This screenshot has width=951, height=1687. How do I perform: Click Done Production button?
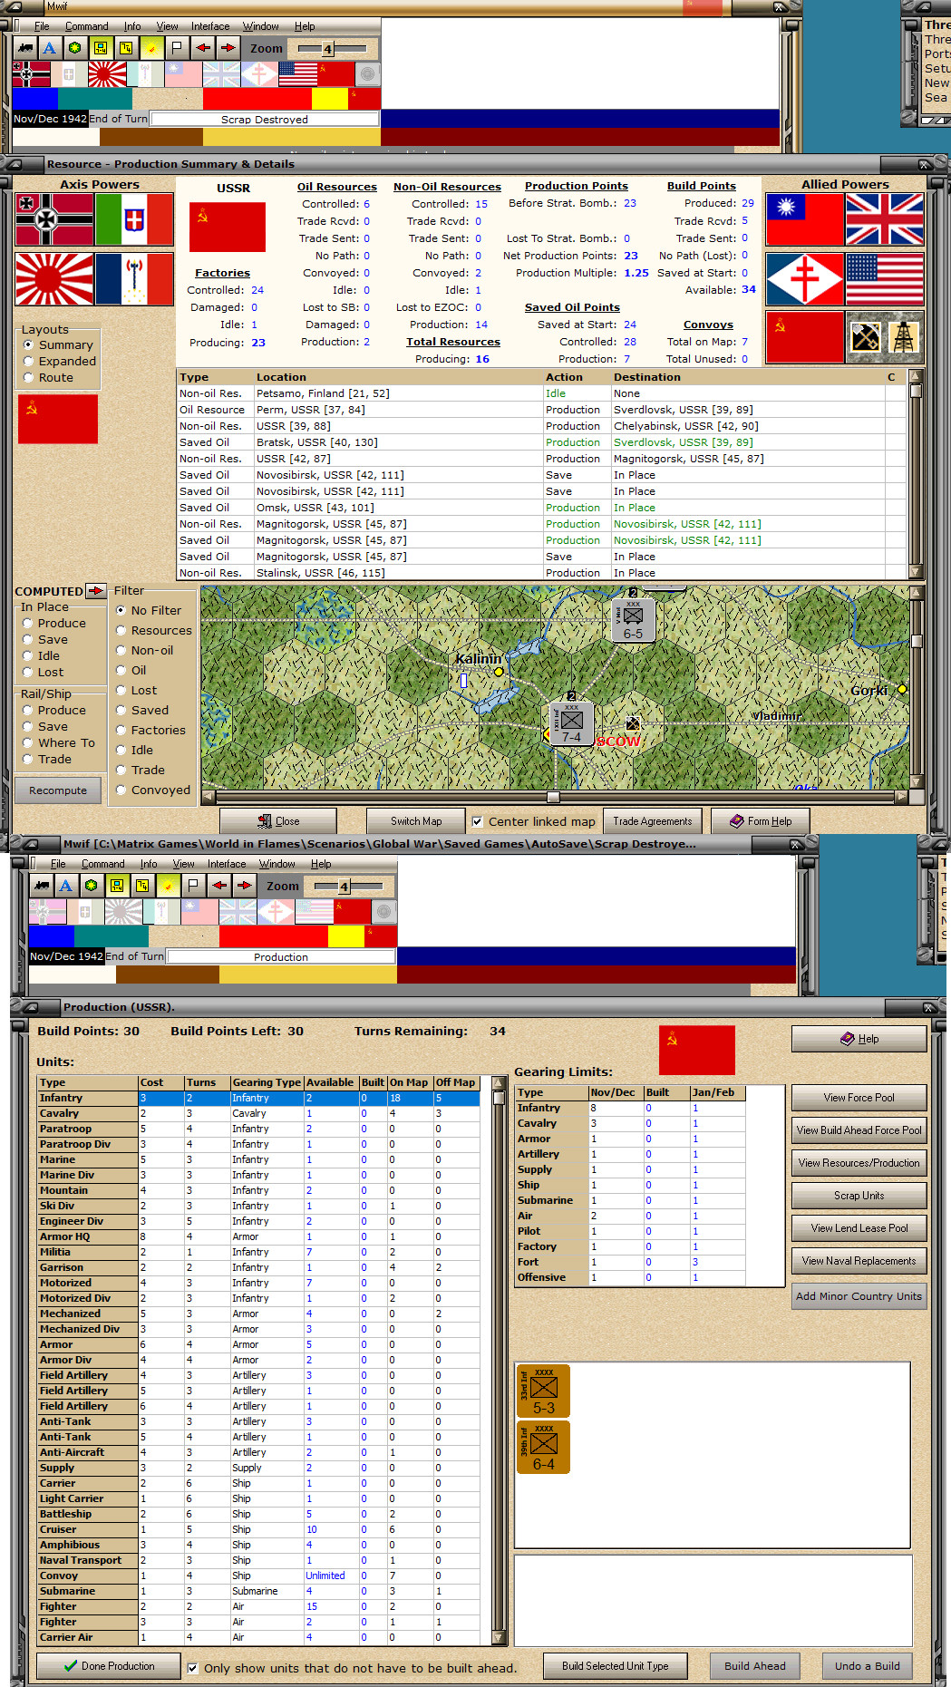pyautogui.click(x=109, y=1666)
